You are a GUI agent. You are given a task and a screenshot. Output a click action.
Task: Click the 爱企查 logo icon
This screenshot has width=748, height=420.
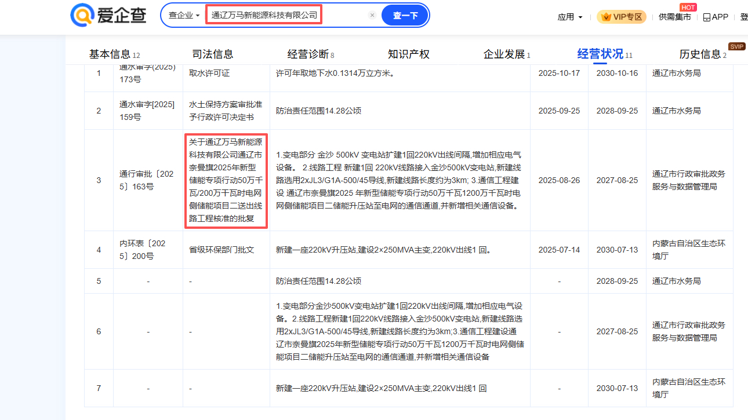click(x=82, y=15)
